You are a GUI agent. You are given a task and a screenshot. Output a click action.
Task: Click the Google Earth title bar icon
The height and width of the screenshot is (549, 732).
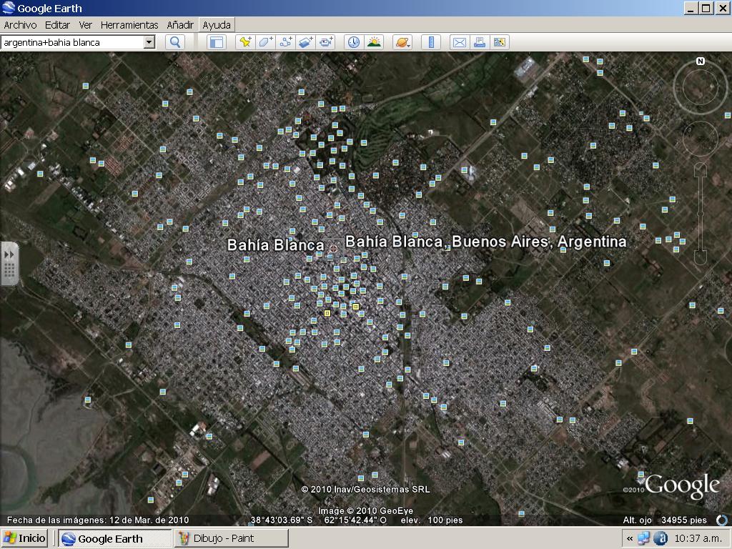(x=9, y=8)
